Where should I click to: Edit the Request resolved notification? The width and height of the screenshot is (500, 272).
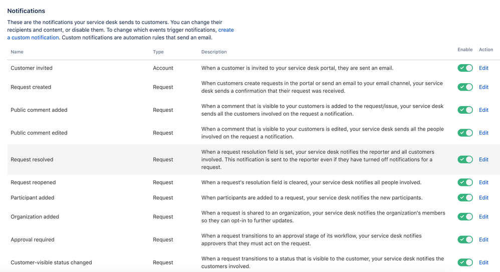pyautogui.click(x=483, y=160)
